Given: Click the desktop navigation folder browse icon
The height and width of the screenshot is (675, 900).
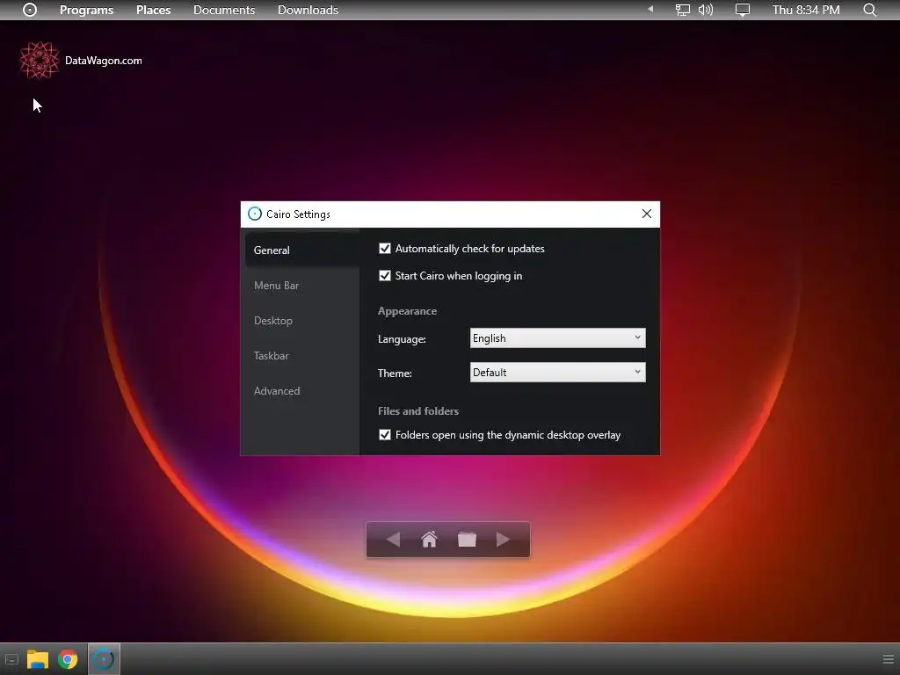Looking at the screenshot, I should [x=467, y=539].
